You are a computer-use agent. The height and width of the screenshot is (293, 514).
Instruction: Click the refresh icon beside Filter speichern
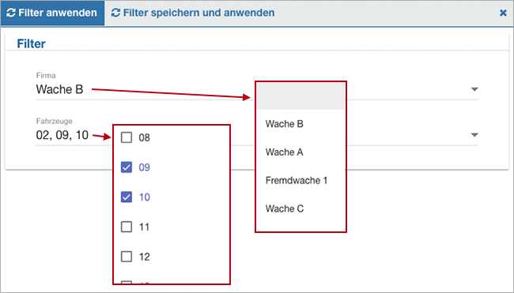[115, 13]
